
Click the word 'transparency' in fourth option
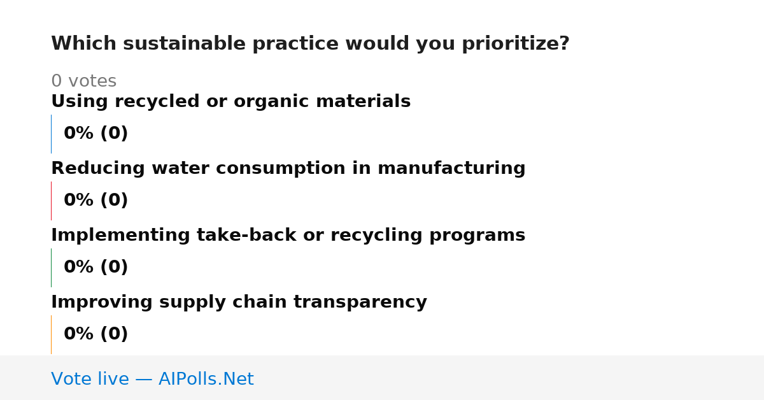pyautogui.click(x=360, y=303)
